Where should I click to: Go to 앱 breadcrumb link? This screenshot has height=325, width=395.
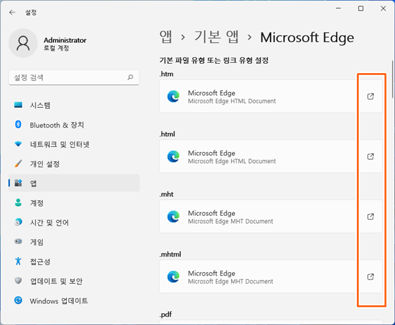[166, 37]
